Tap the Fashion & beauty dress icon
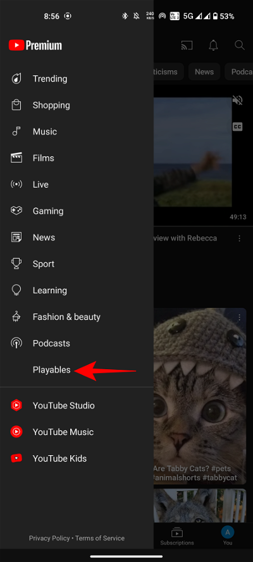The image size is (253, 562). 16,317
